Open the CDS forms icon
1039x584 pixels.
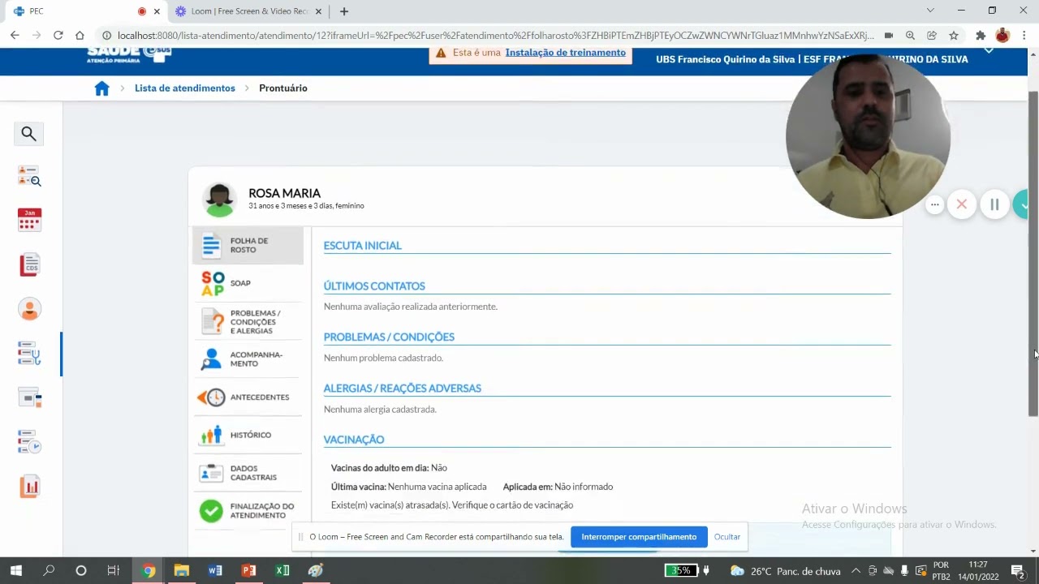click(29, 264)
